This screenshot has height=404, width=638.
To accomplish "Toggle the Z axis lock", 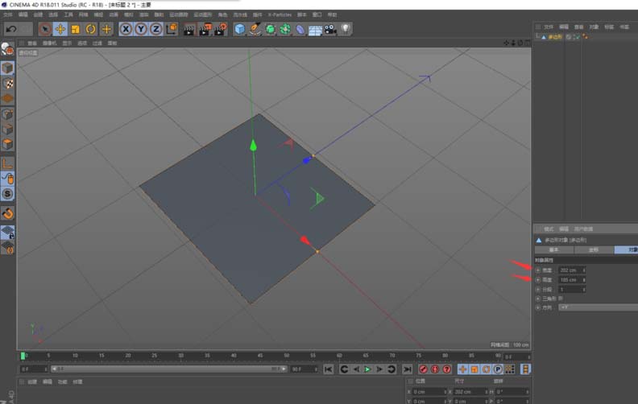I will (155, 29).
